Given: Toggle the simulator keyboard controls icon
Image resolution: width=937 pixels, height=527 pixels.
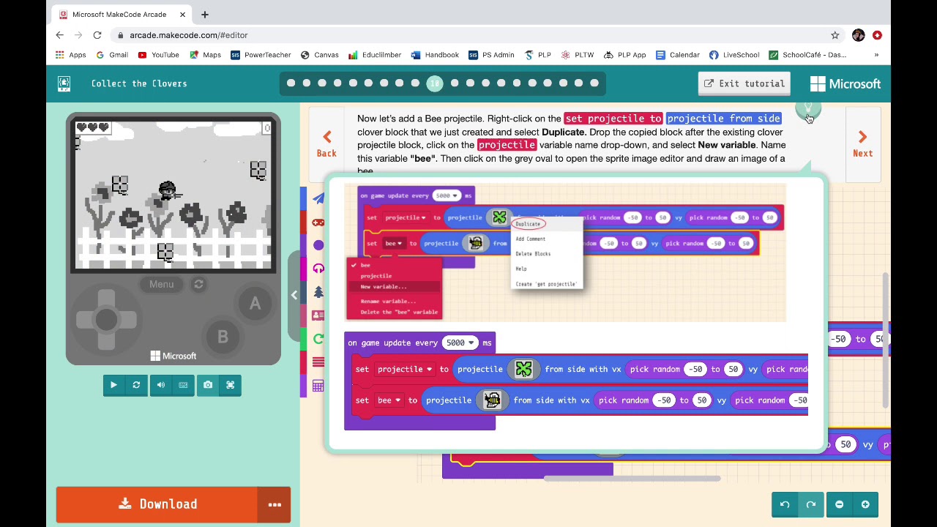Looking at the screenshot, I should [183, 385].
